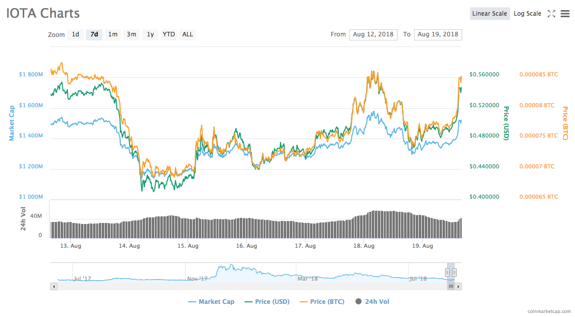The image size is (575, 317).
Task: Select the YTD zoom preset
Action: coord(168,34)
